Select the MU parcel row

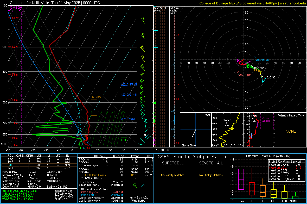39,168
